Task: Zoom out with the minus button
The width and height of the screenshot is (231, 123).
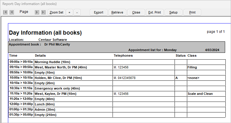Action: point(77,12)
